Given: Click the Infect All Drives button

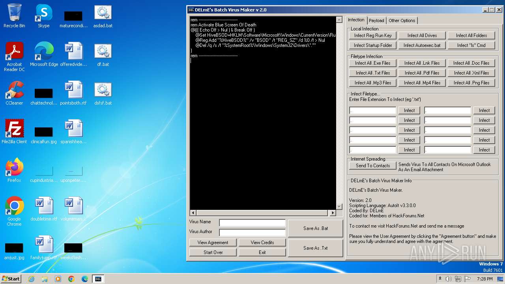Looking at the screenshot, I should pos(422,35).
